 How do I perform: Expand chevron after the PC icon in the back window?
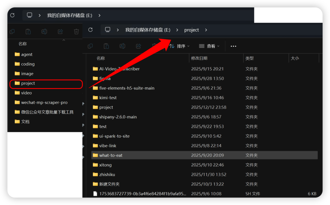point(40,15)
